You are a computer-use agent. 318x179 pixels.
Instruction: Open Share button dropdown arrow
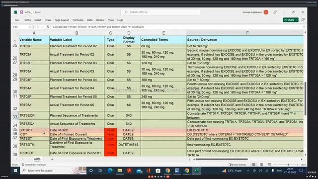click(297, 20)
